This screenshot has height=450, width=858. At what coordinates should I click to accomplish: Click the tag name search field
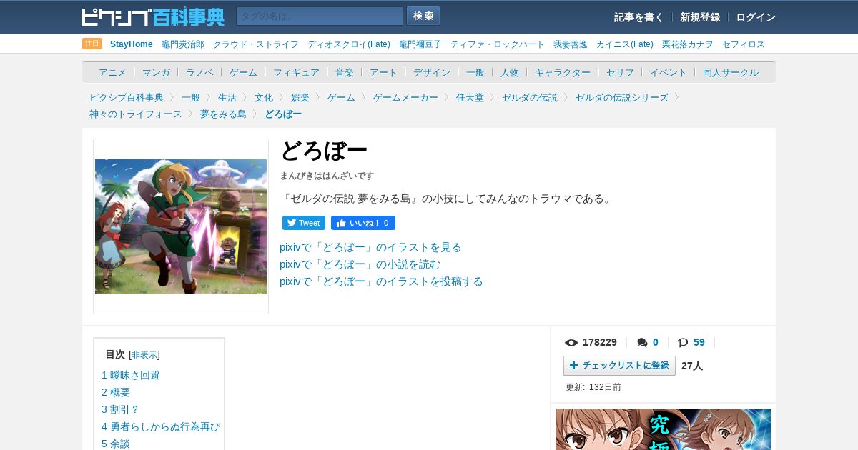(320, 16)
